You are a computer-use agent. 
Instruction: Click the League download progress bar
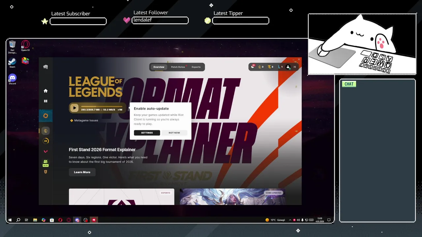coord(102,107)
